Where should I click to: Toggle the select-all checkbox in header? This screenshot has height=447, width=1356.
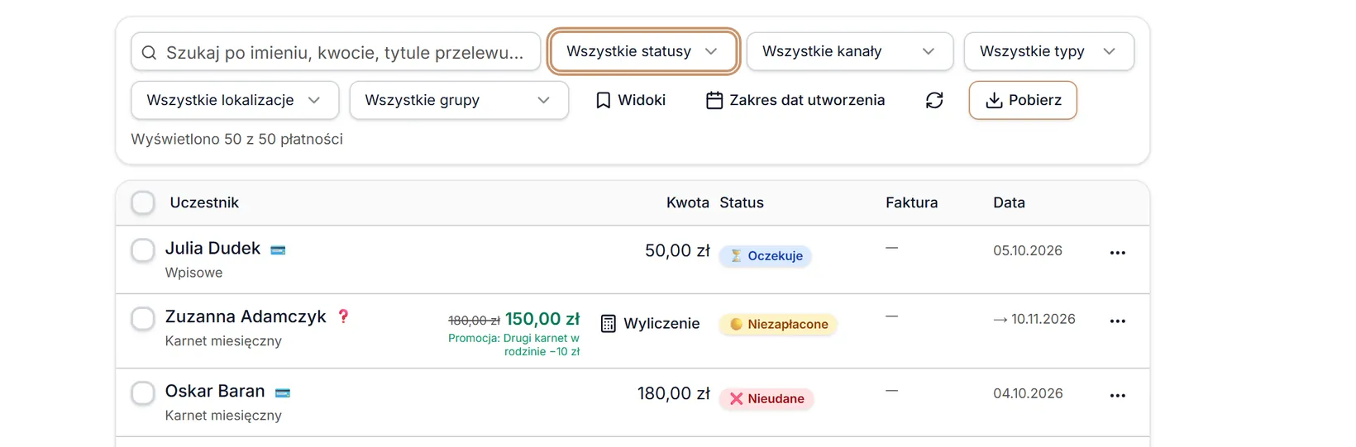coord(143,202)
